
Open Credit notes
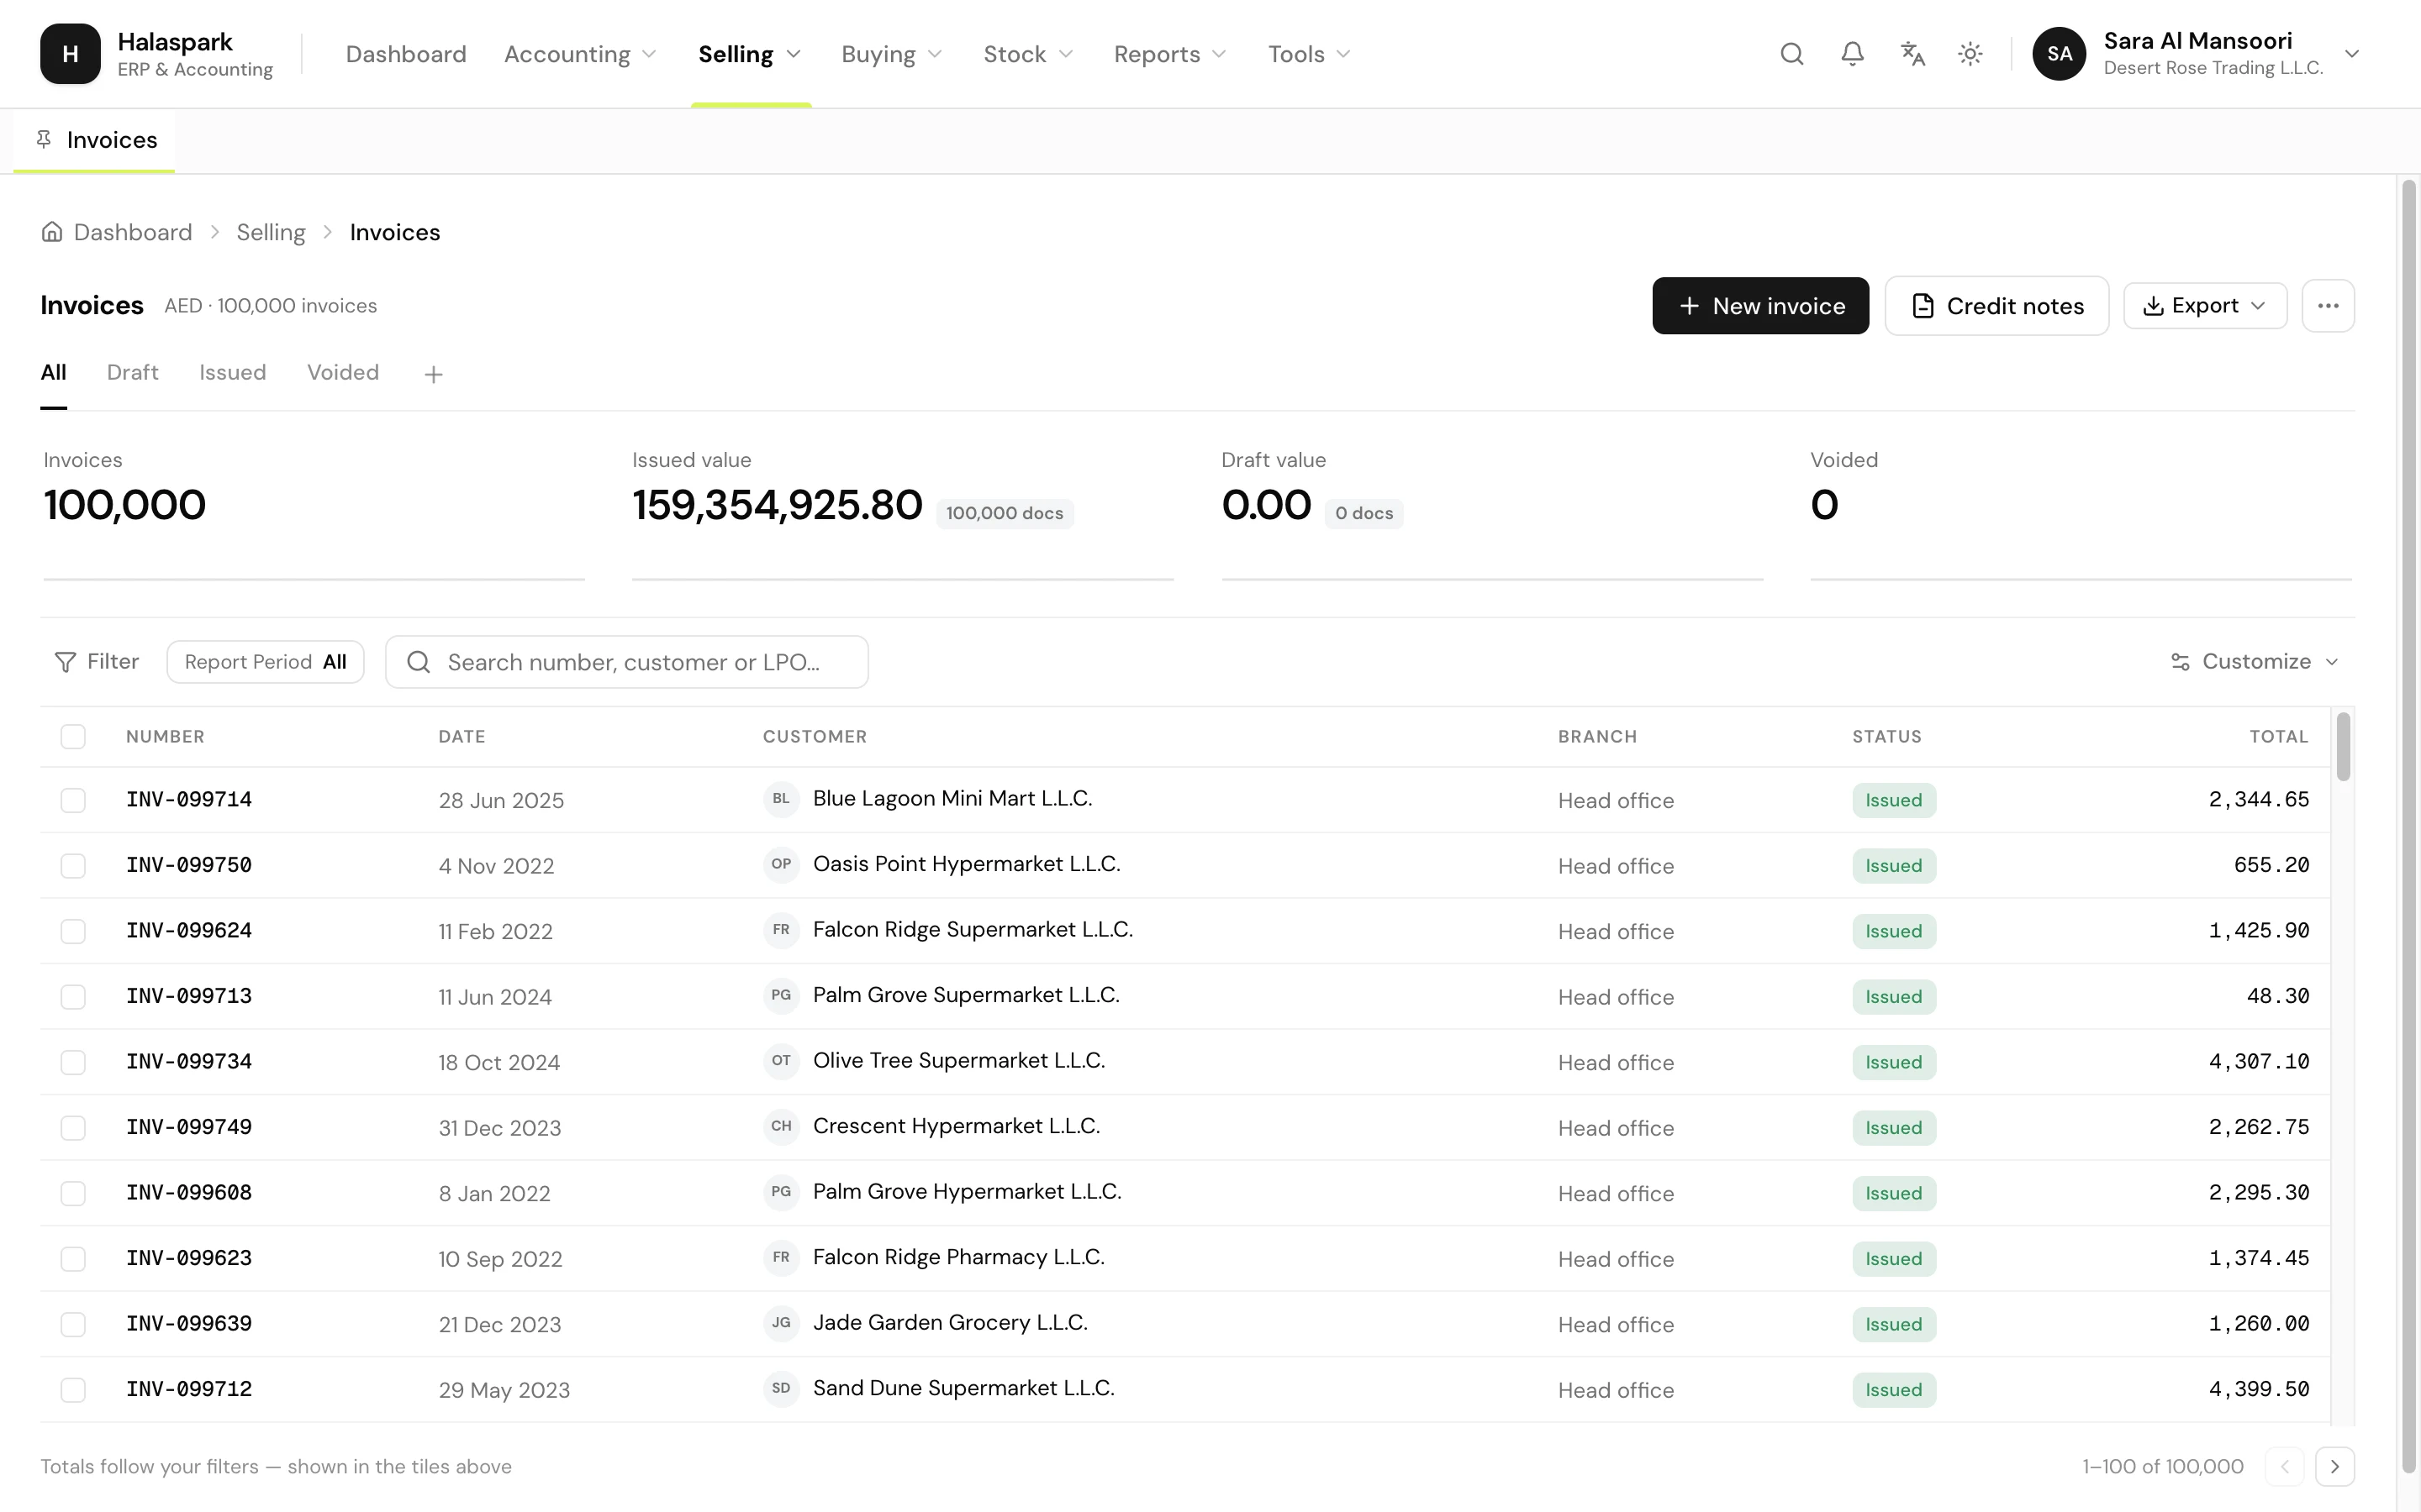point(1996,306)
